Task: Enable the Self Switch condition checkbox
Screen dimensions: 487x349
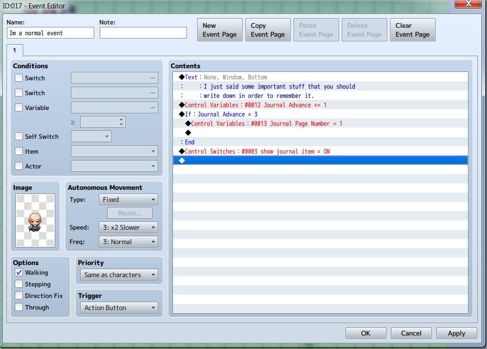Action: click(x=19, y=136)
